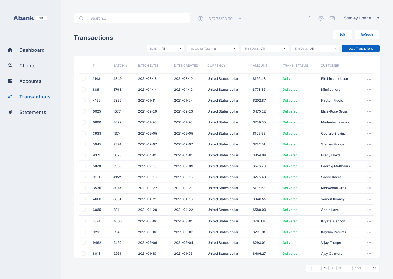
Task: Go to previous pages with double-left arrow
Action: click(311, 268)
